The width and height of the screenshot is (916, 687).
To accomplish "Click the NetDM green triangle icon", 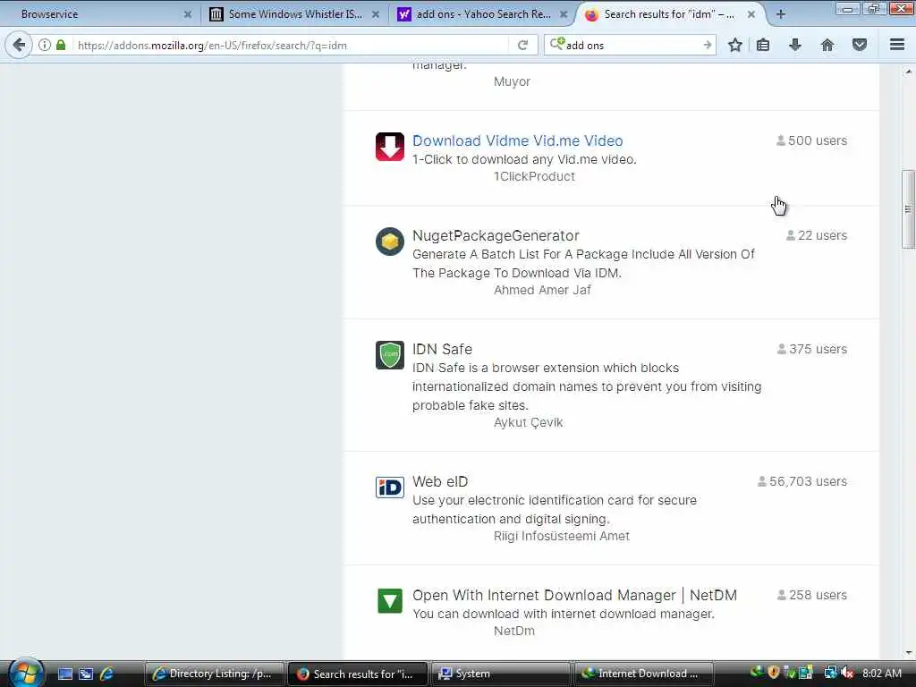I will click(390, 600).
